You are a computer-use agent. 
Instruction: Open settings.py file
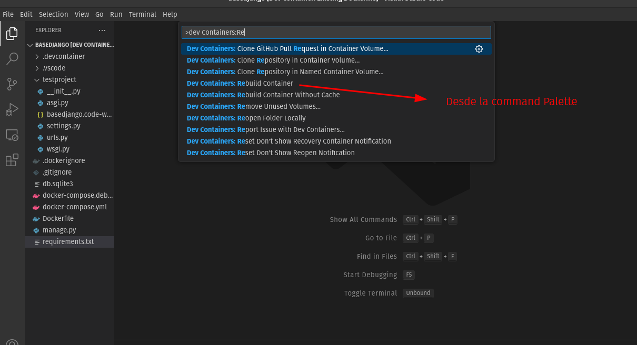(x=69, y=126)
